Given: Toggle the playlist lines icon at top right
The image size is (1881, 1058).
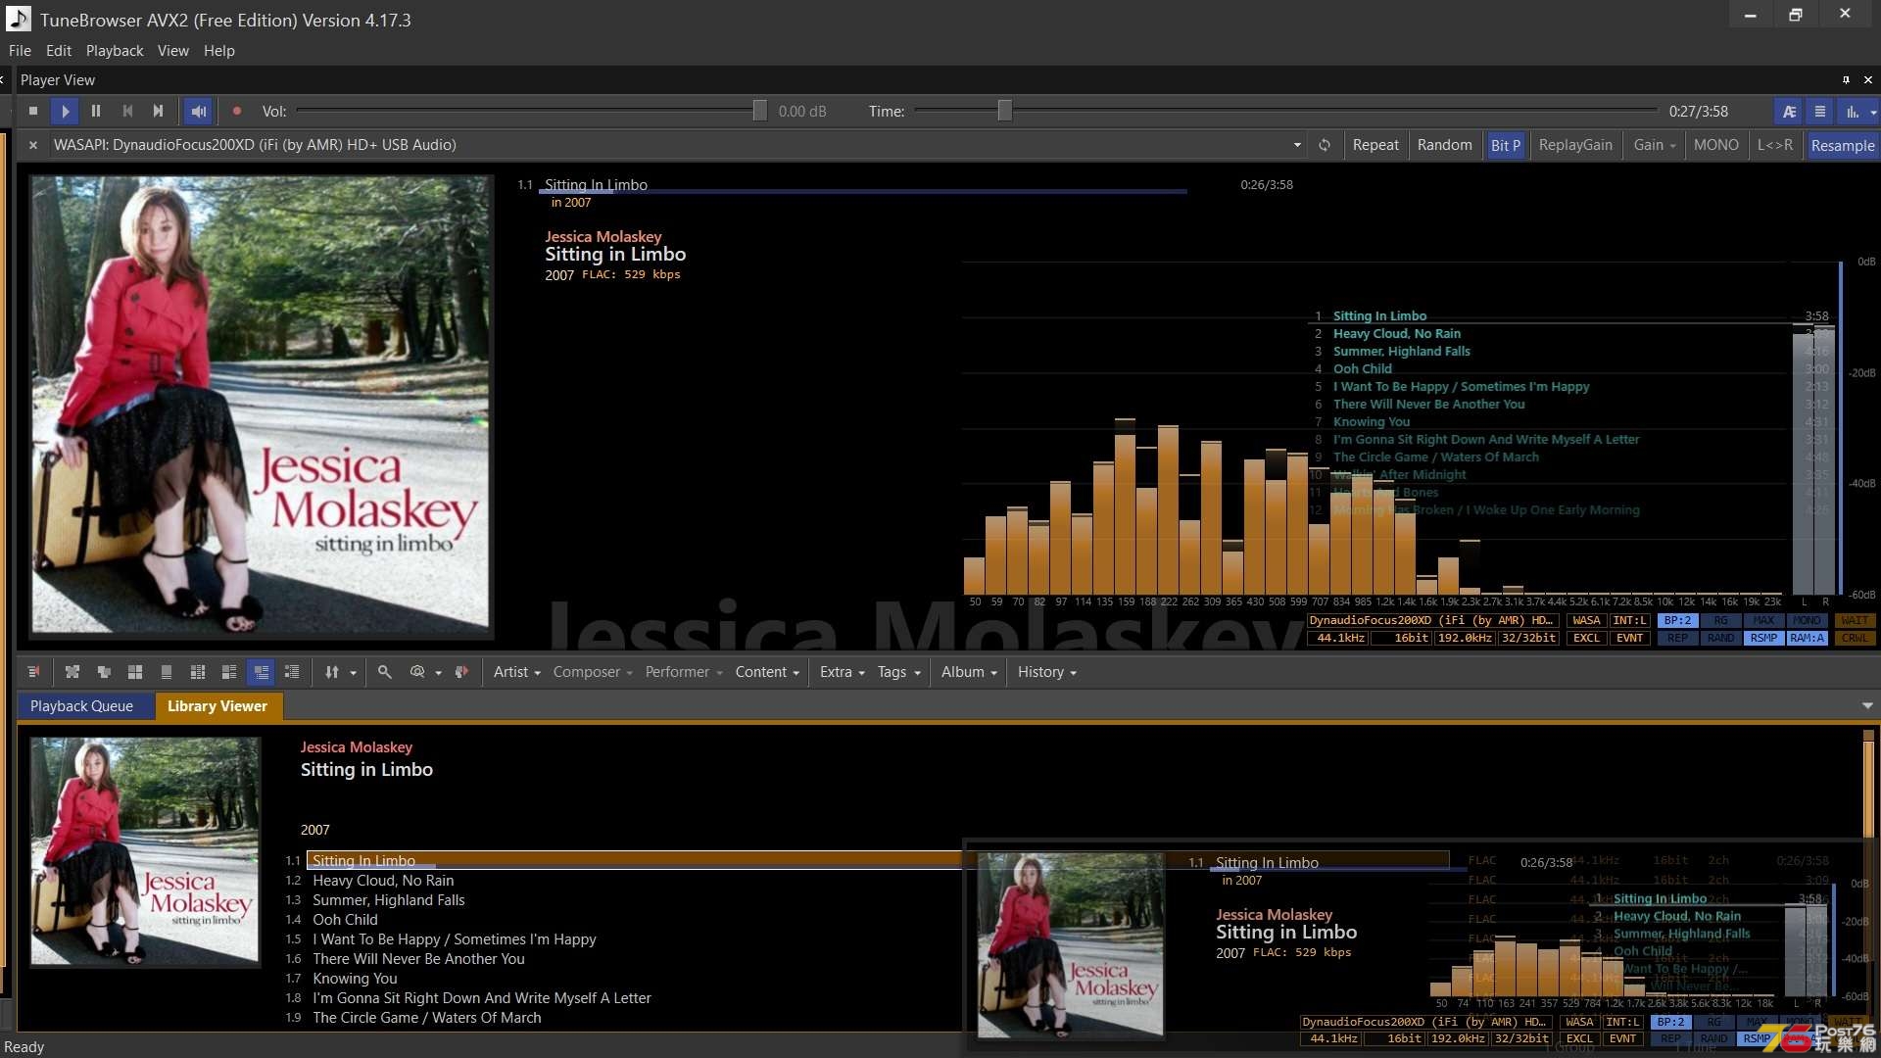Looking at the screenshot, I should [x=1820, y=112].
